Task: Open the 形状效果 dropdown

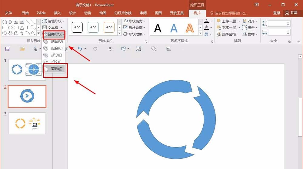Action: tap(134, 34)
